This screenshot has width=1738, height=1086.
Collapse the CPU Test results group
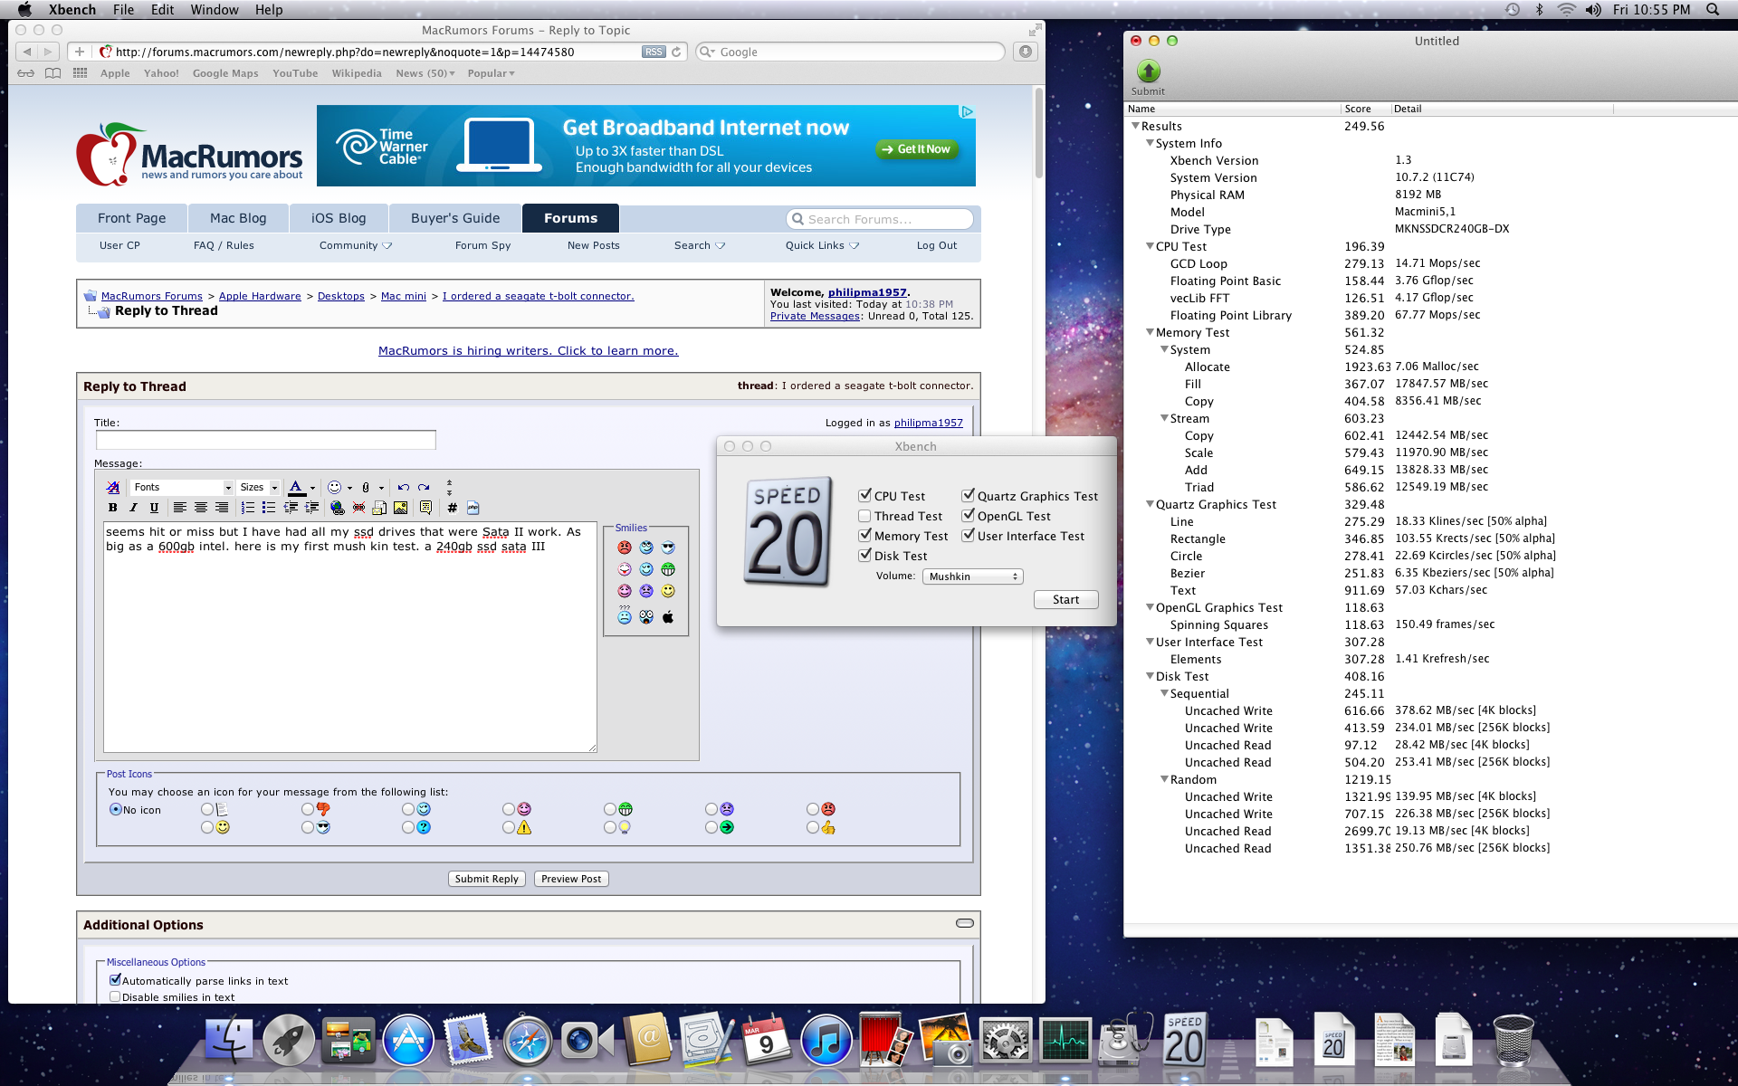click(1150, 246)
